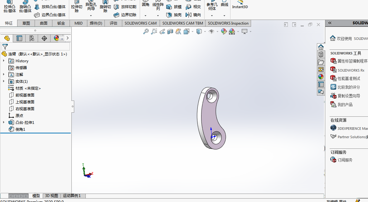
Task: Switch to the 运动算例1 motion study tab
Action: (72, 196)
